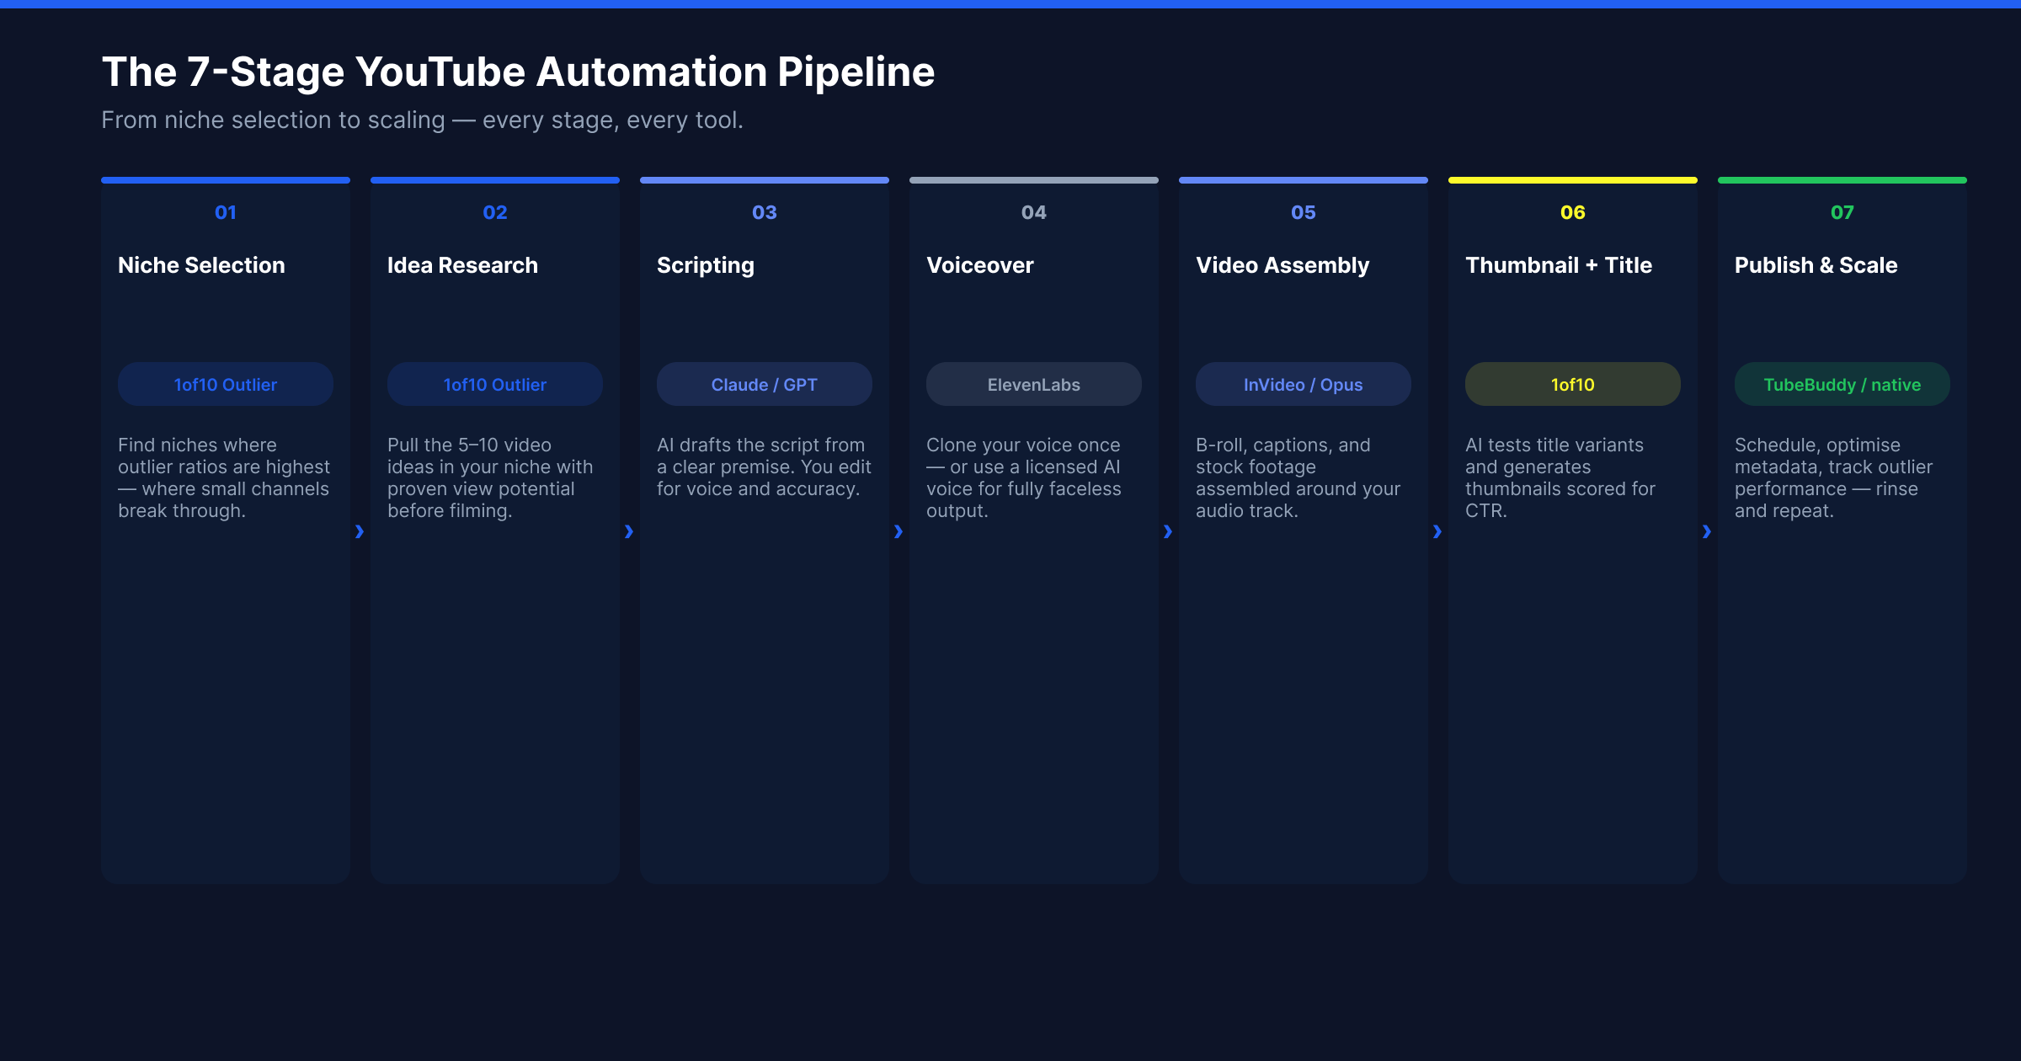Click the 'AI drafts the script' description
2021x1061 pixels.
point(764,467)
